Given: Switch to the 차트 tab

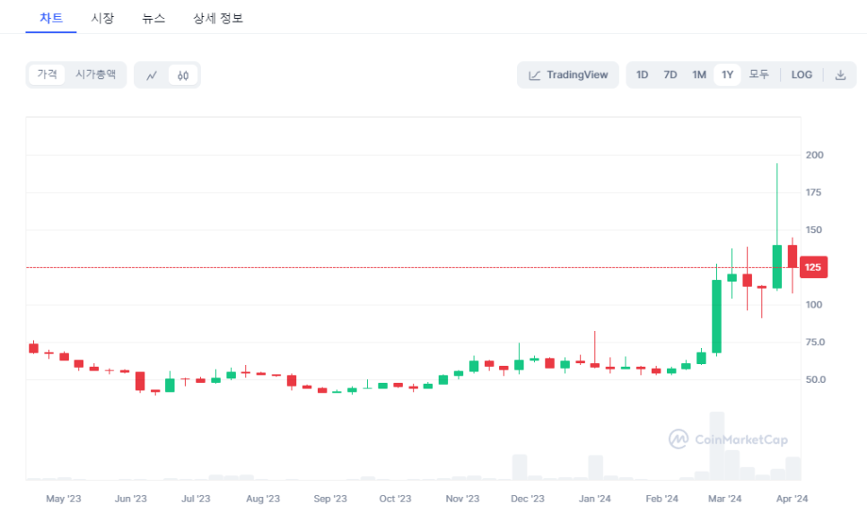Looking at the screenshot, I should [51, 18].
